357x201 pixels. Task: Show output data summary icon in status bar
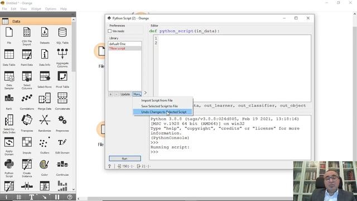139,166
